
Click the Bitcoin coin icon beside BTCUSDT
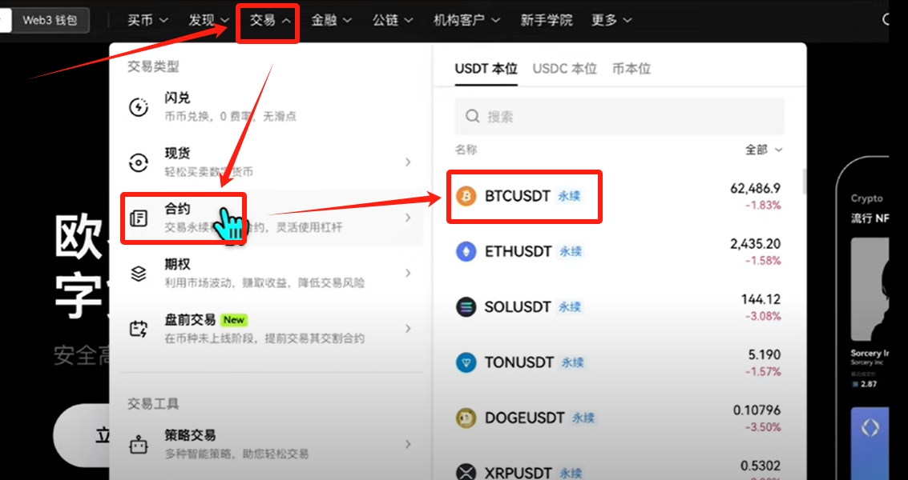pyautogui.click(x=466, y=196)
